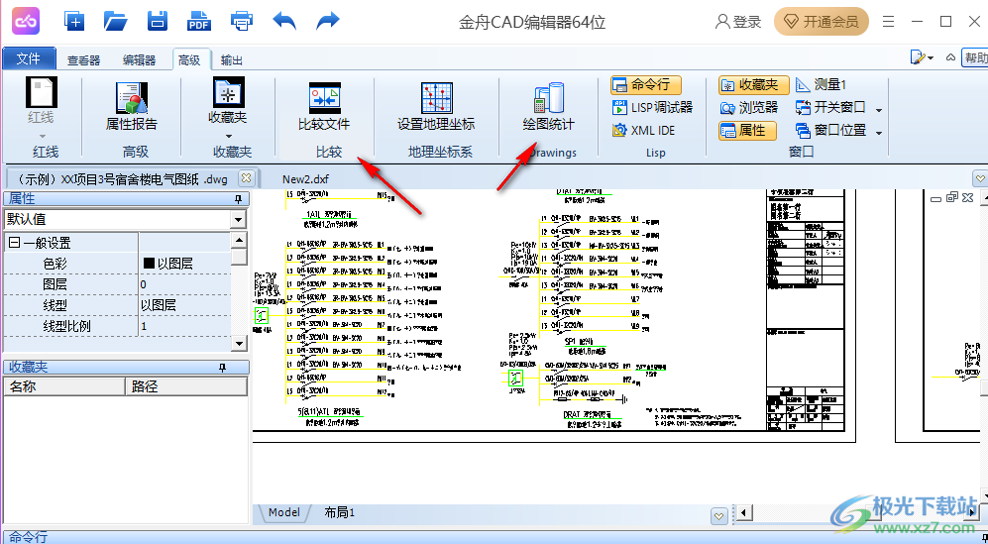Pin the 收藏夹 panel with pushpin icon

222,368
